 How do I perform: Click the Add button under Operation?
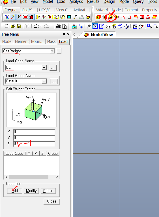[15, 191]
